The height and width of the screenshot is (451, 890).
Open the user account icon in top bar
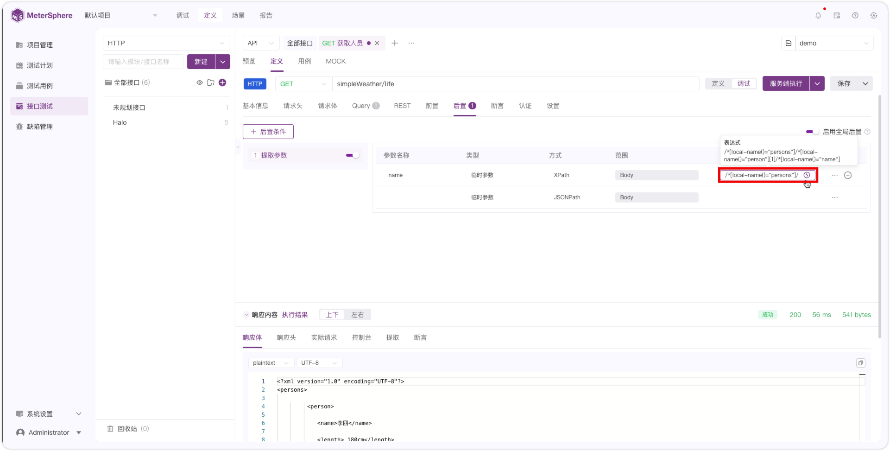[x=874, y=15]
